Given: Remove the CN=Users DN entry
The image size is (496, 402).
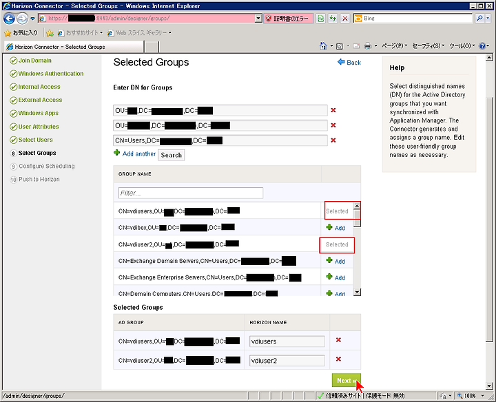Looking at the screenshot, I should click(x=333, y=140).
